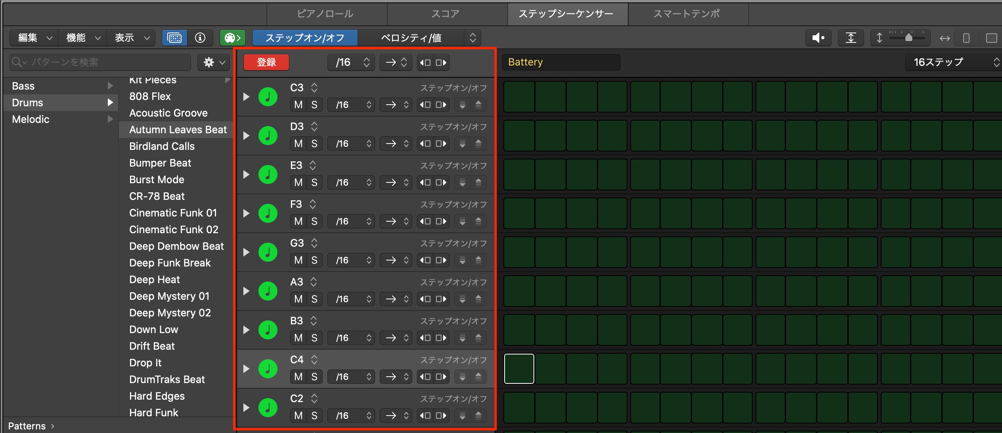Screen dimensions: 1002x433
Task: Expand the E3 row disclosure triangle
Action: [x=246, y=174]
